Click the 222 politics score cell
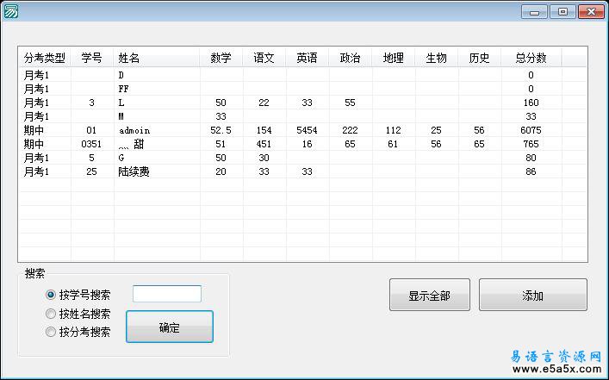 pos(350,130)
